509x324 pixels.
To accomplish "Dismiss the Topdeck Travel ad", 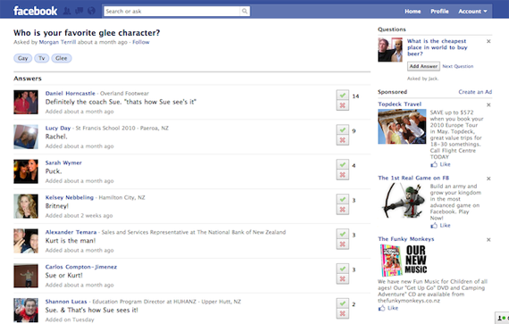I will [x=488, y=104].
